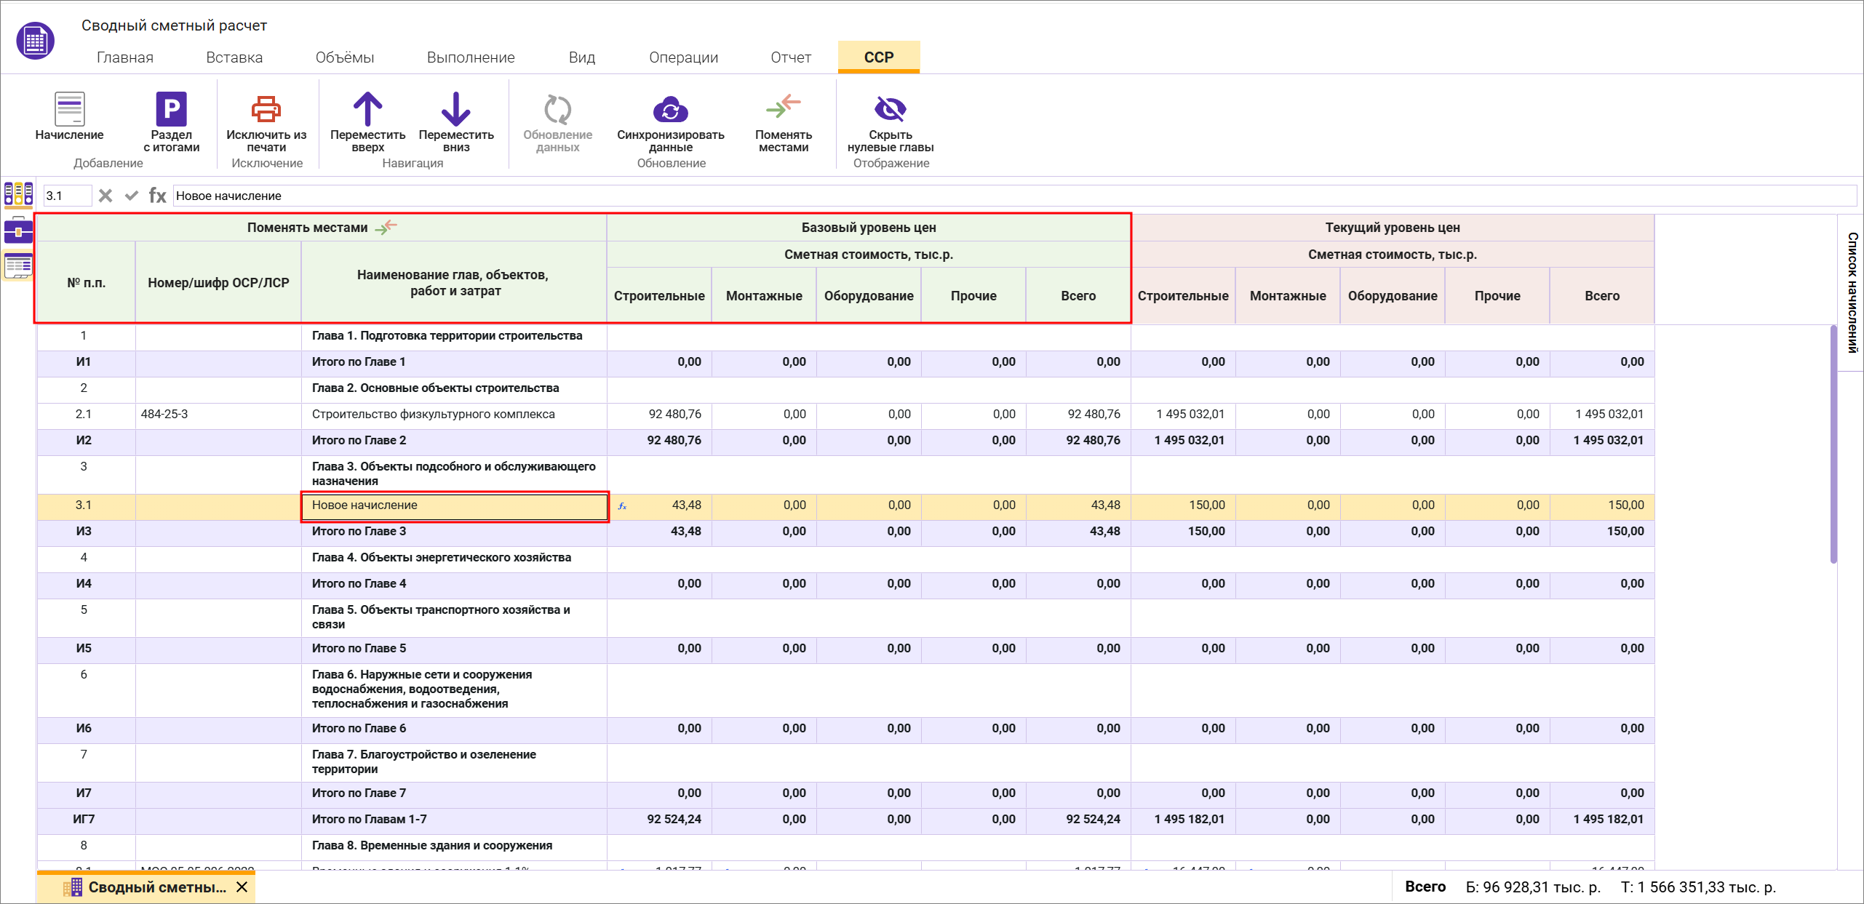This screenshot has height=904, width=1864.
Task: Toggle Скрыть нулевые главы eye icon
Action: [890, 109]
